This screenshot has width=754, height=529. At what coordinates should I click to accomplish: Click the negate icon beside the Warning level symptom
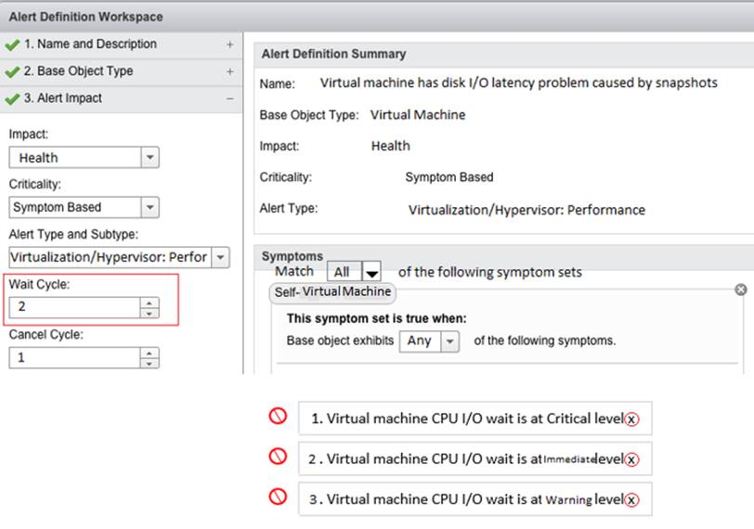point(278,497)
